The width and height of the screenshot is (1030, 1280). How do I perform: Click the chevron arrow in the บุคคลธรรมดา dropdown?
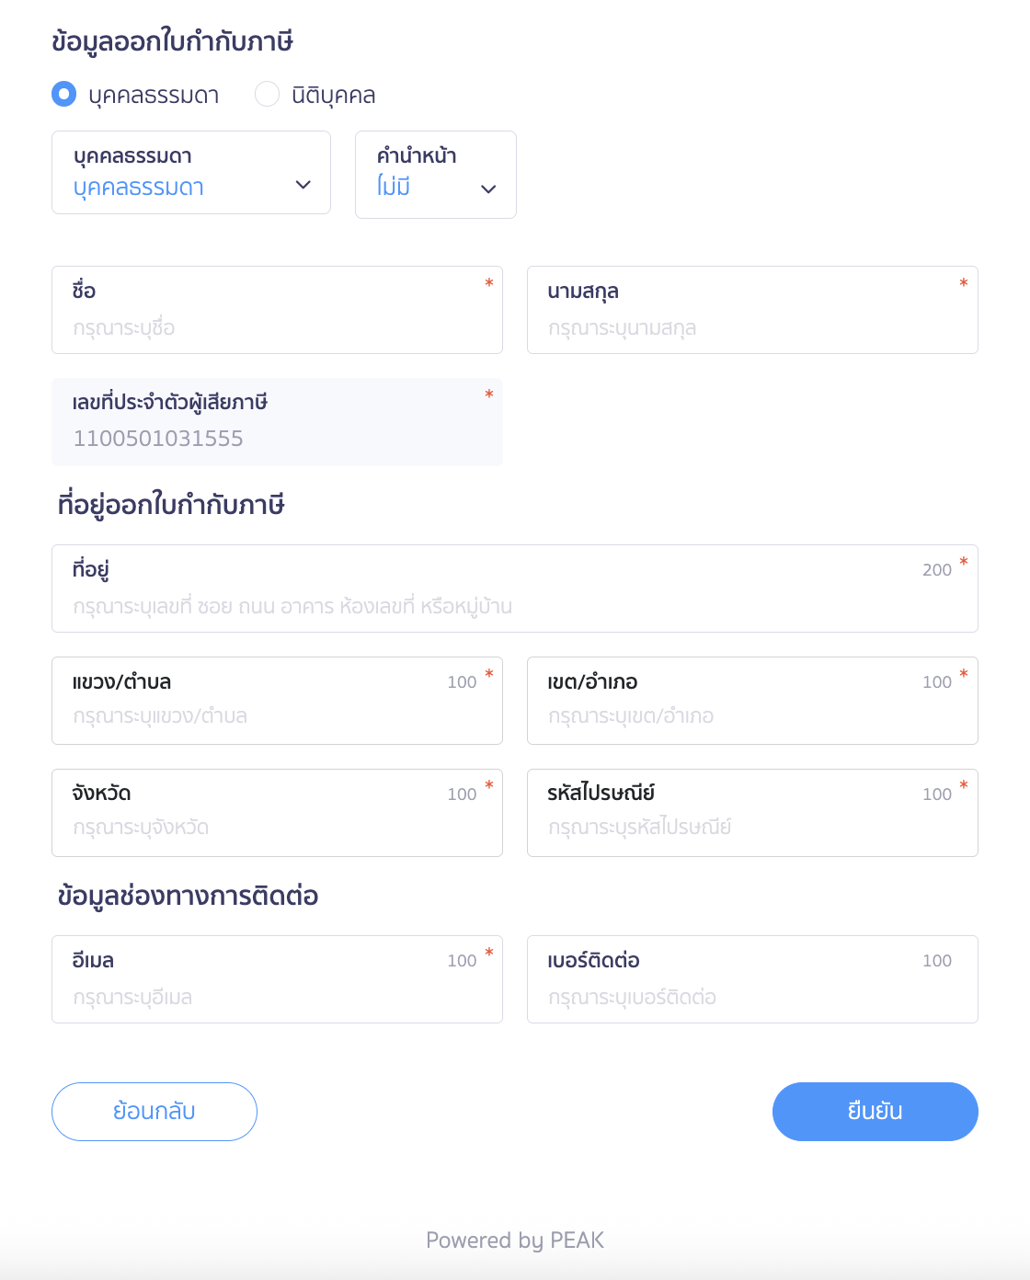point(303,185)
